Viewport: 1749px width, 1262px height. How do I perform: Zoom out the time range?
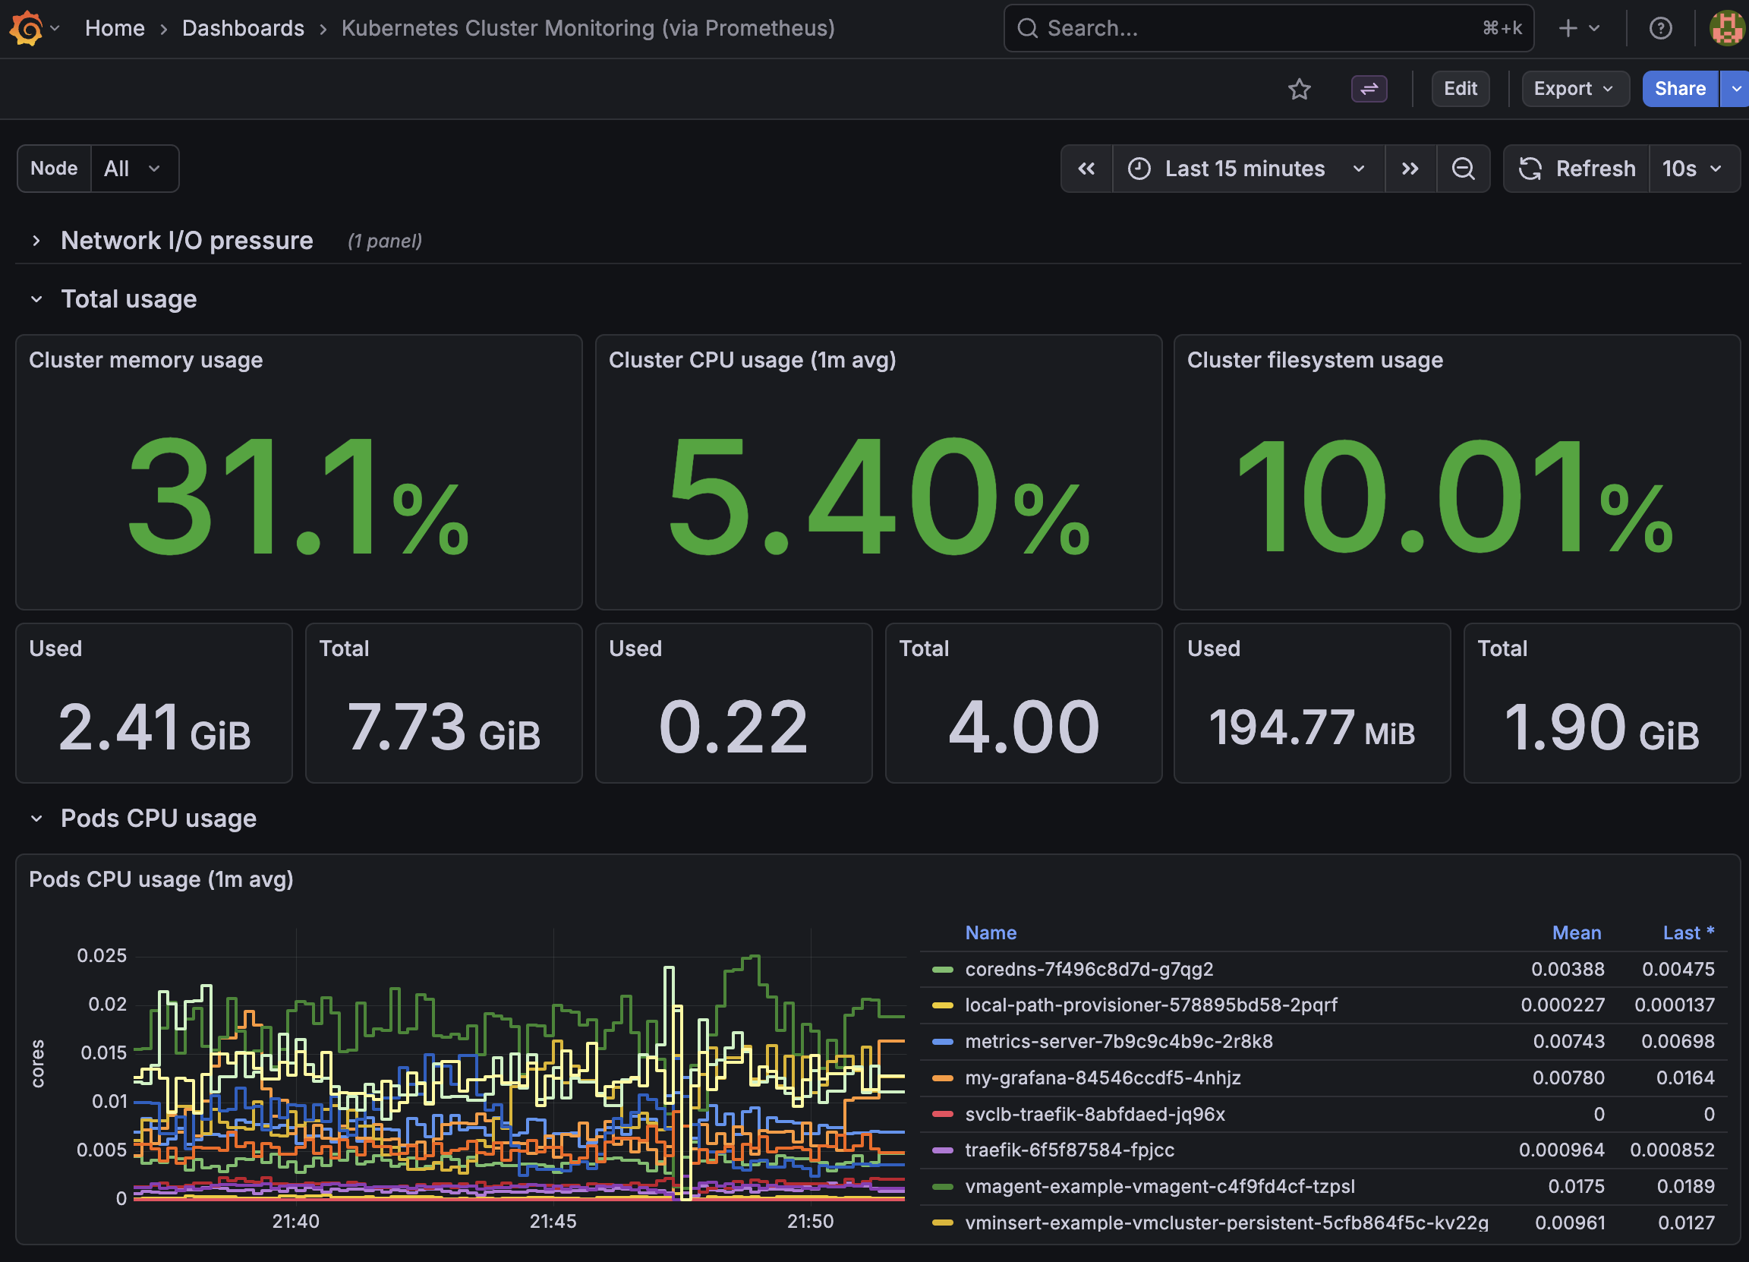[x=1463, y=169]
